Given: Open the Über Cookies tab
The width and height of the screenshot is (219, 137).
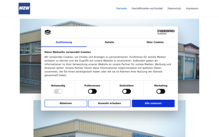Looking at the screenshot, I should point(155,42).
